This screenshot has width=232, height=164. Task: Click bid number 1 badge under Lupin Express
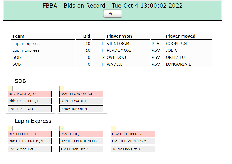tap(10, 129)
